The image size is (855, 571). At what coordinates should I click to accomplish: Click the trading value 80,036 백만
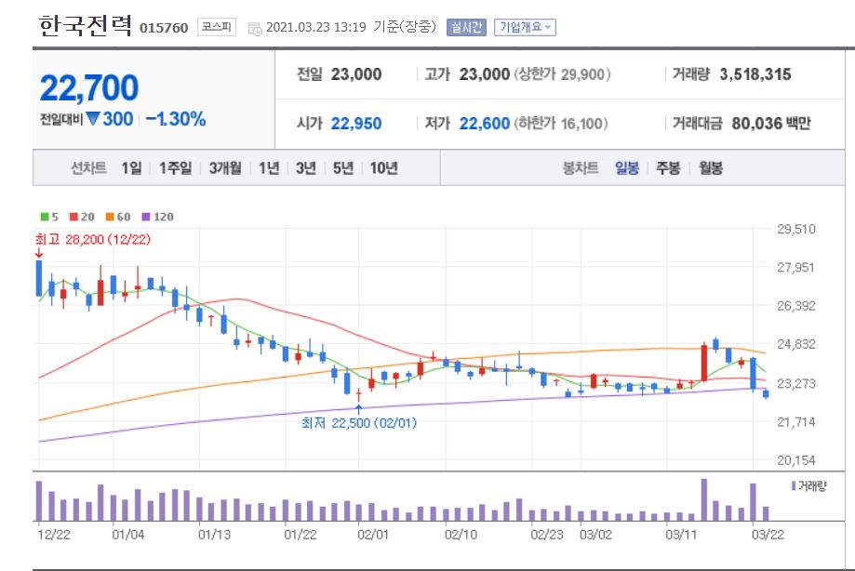(x=771, y=124)
